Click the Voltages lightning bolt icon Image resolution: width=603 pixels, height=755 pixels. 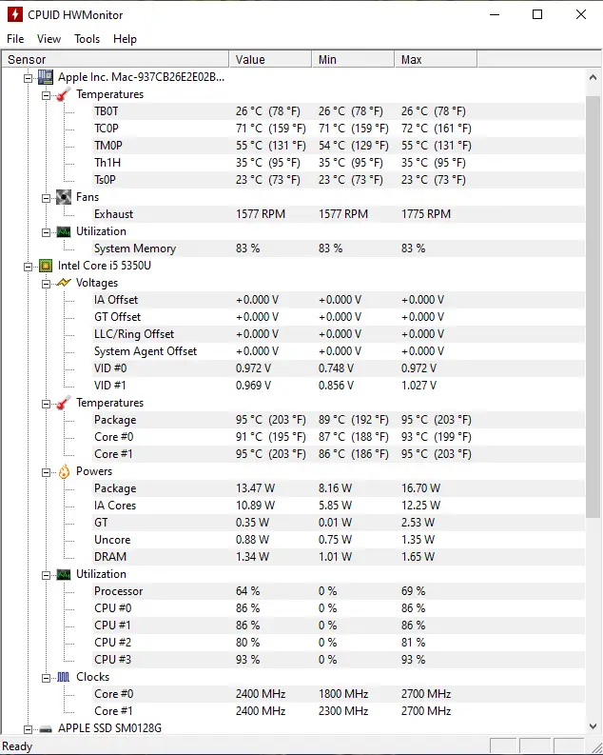pyautogui.click(x=64, y=283)
